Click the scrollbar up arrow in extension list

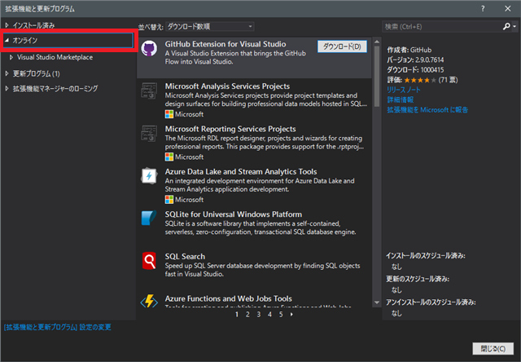tap(377, 42)
